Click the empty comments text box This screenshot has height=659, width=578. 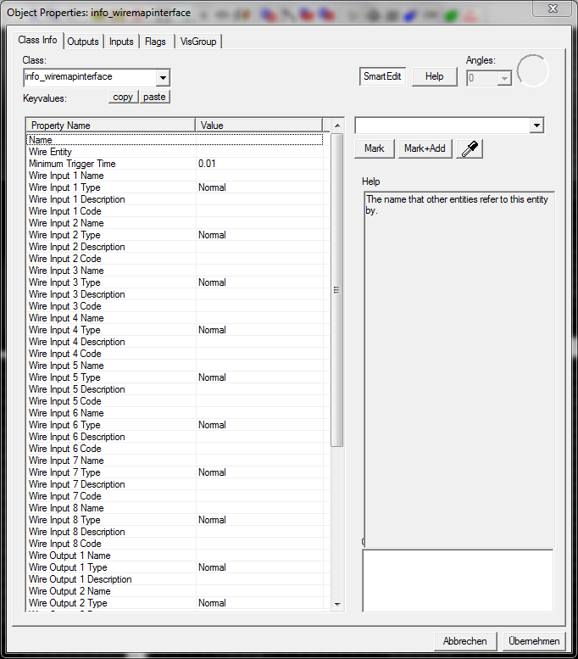coord(458,580)
